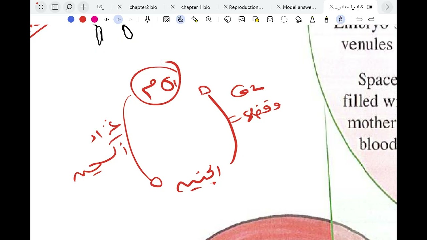
Task: Redo the last stroke
Action: (371, 19)
